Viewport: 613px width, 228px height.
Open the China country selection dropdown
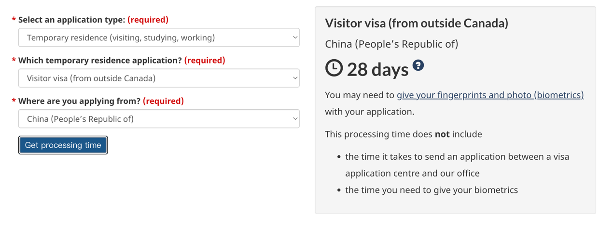point(159,119)
